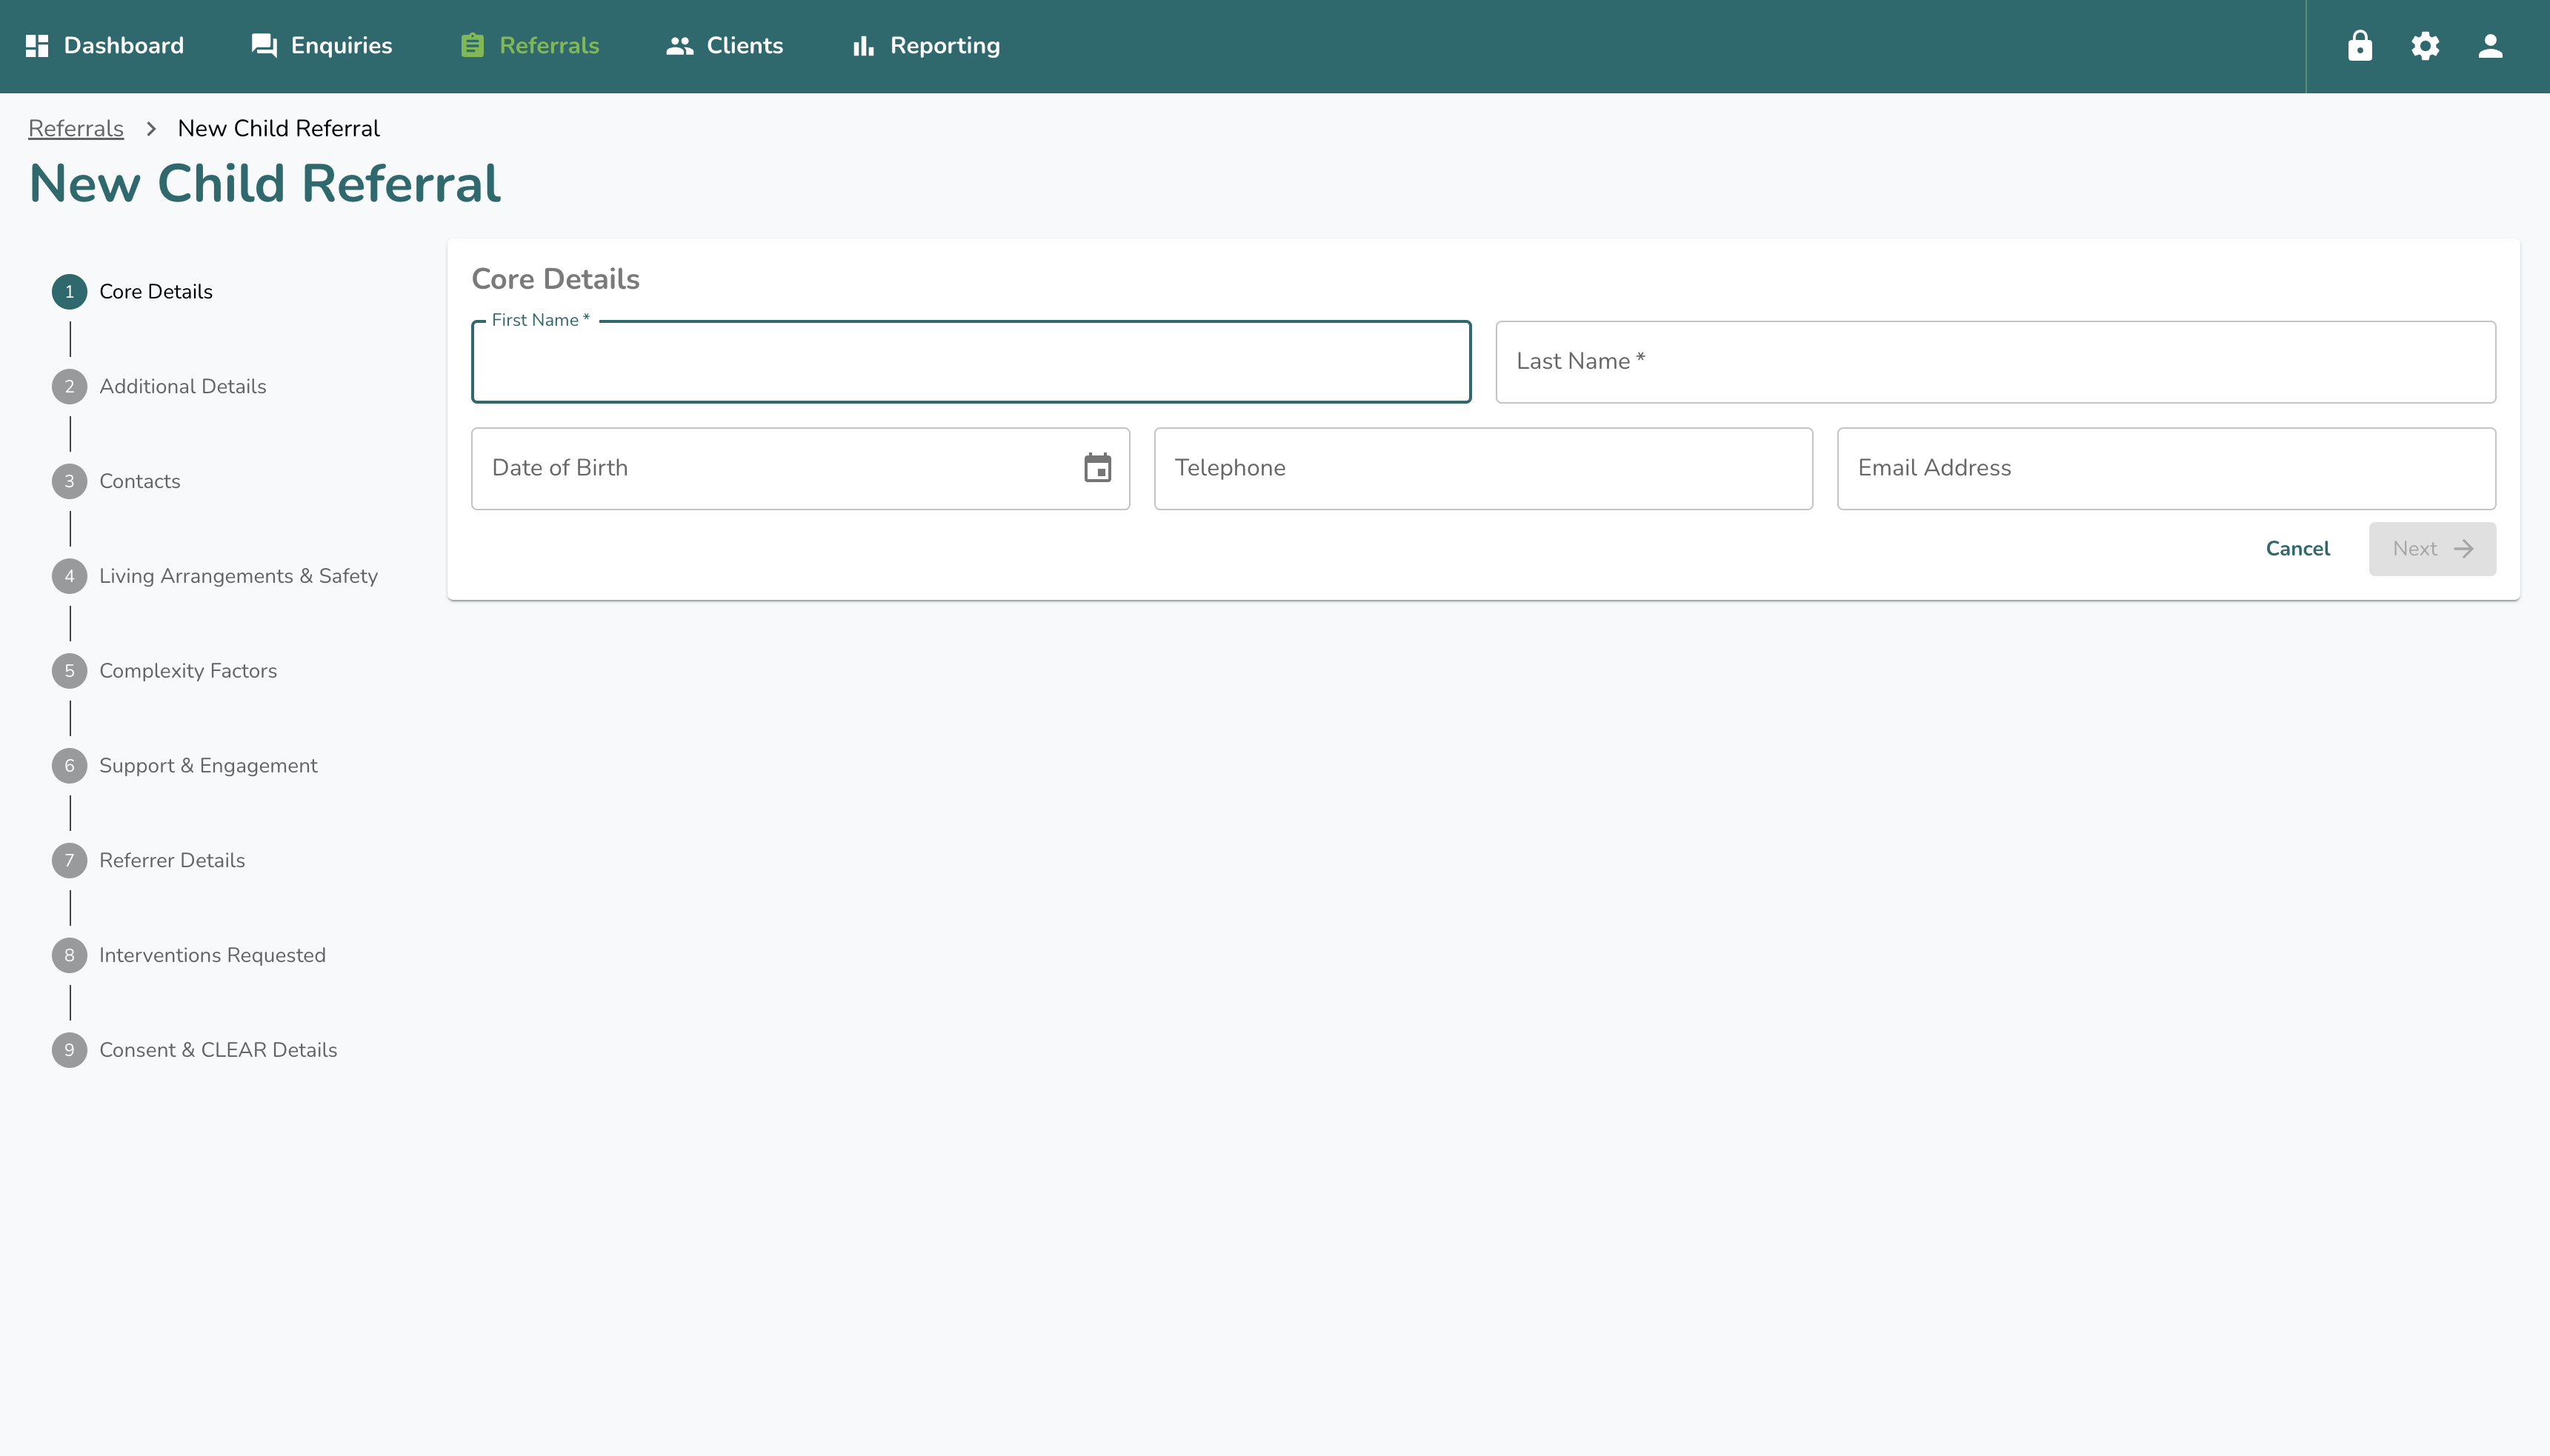The width and height of the screenshot is (2550, 1456).
Task: Open the user account icon
Action: click(2489, 46)
